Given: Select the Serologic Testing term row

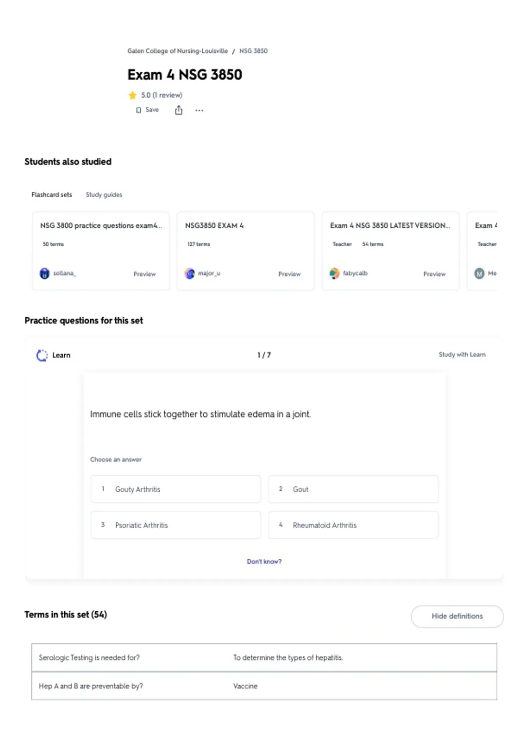Looking at the screenshot, I should click(264, 658).
